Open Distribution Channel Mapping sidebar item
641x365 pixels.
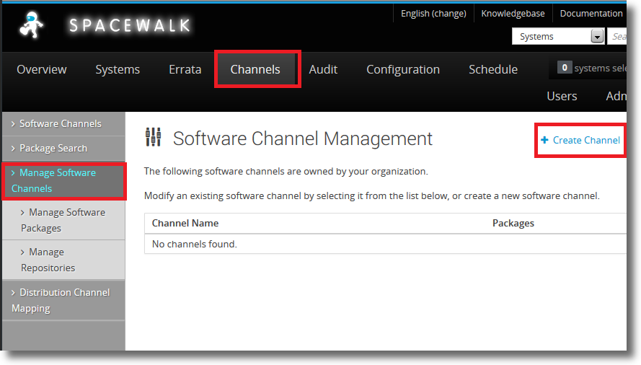[63, 300]
